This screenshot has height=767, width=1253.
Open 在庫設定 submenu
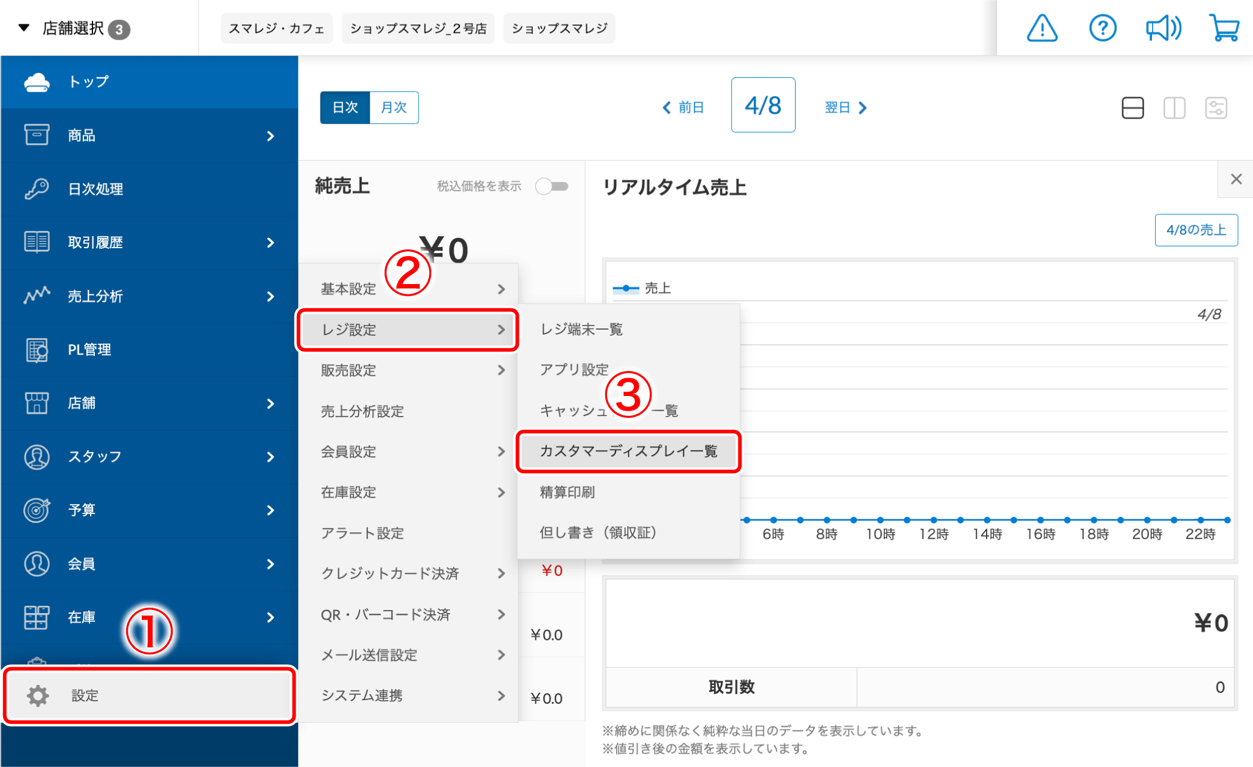[x=408, y=492]
